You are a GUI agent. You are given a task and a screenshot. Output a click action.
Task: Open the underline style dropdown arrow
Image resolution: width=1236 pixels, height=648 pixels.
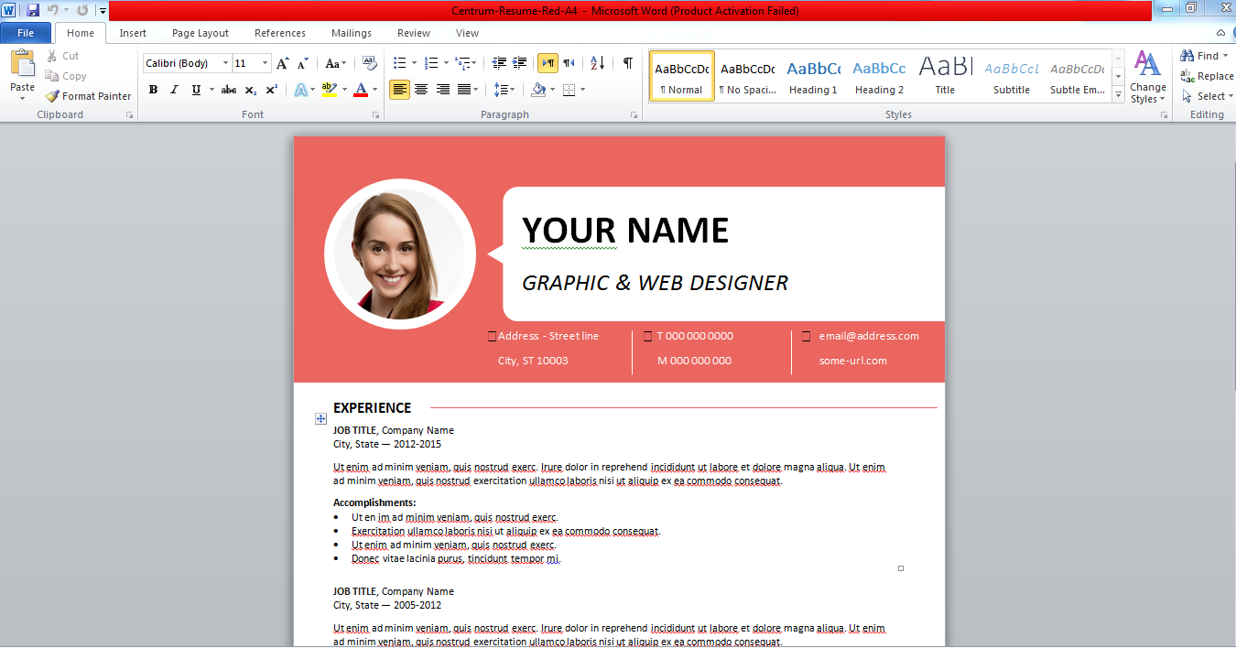[211, 90]
